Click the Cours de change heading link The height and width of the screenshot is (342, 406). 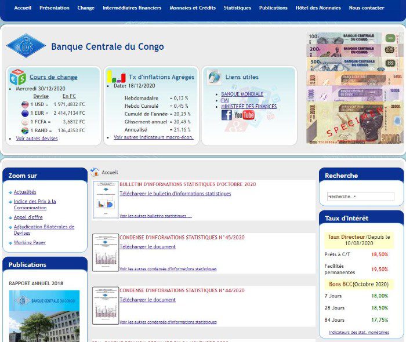[x=53, y=77]
